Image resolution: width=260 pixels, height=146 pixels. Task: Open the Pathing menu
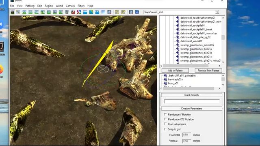coord(30,6)
